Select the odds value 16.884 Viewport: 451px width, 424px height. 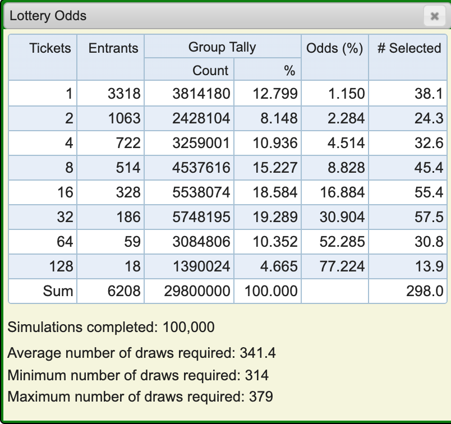coord(343,192)
